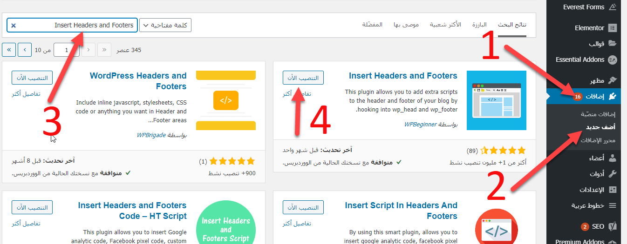
Task: Open Everest Forms sidebar icon
Action: click(x=613, y=7)
